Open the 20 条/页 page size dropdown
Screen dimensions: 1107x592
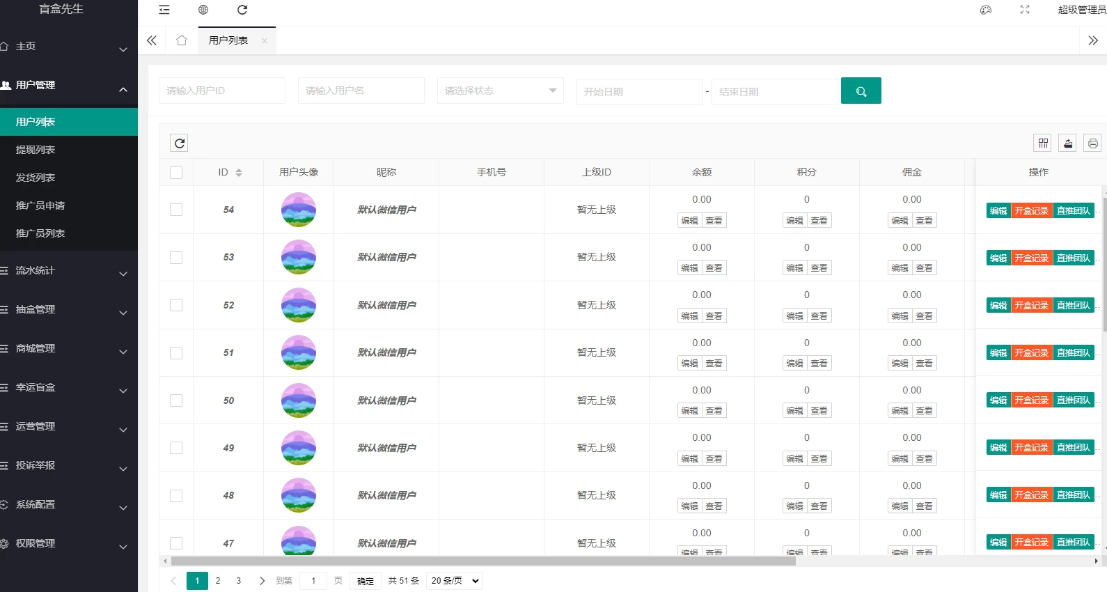point(455,580)
